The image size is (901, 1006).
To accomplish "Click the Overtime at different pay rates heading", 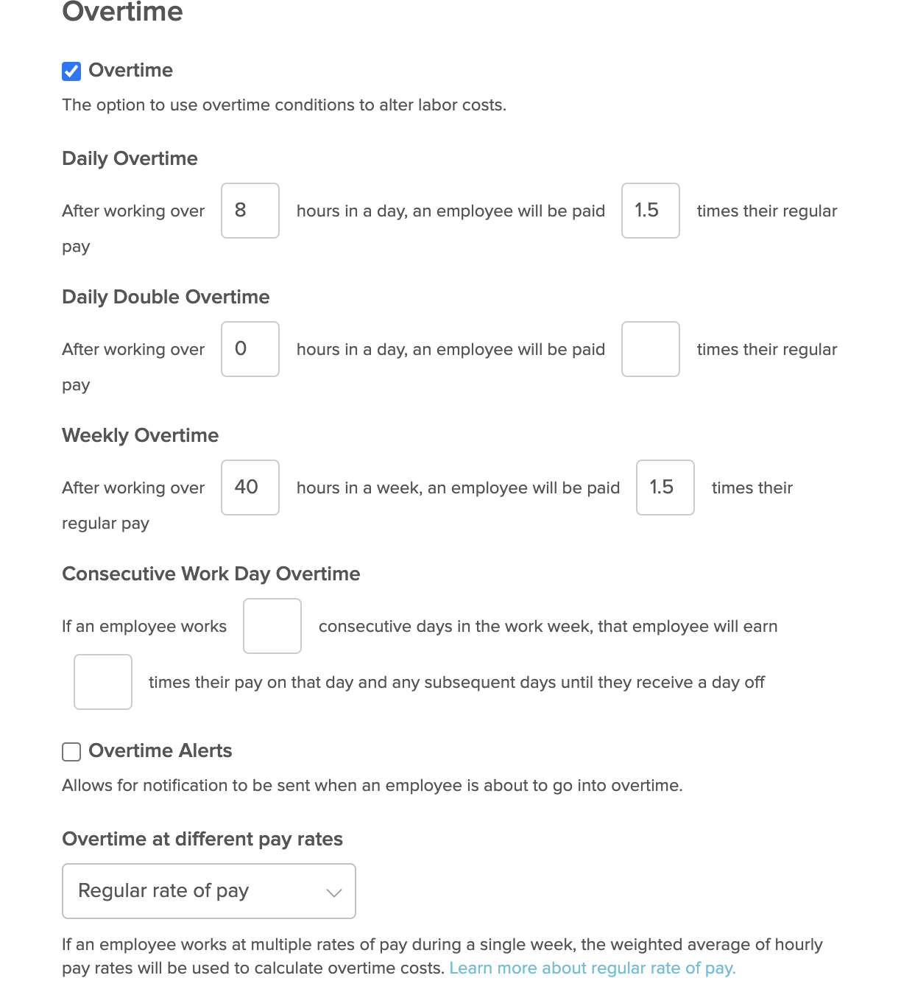I will (202, 839).
